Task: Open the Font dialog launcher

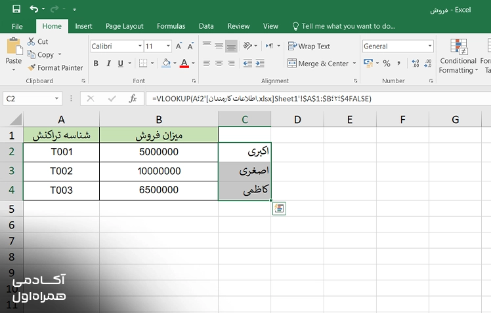Action: tap(194, 81)
